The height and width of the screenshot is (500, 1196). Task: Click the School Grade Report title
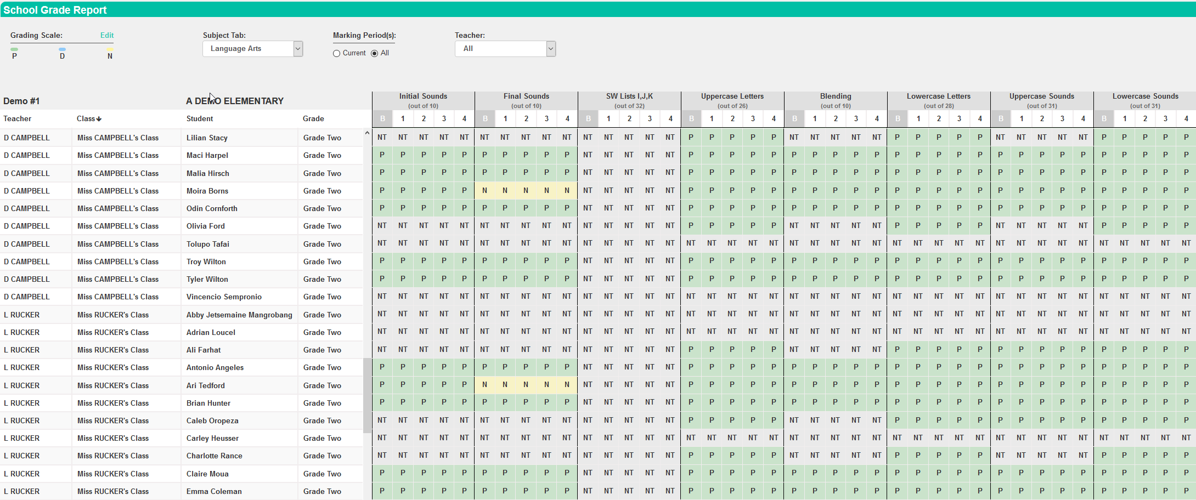point(55,10)
